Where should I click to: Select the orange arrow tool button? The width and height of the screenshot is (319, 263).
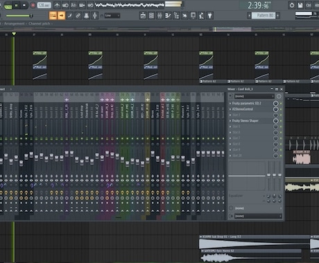pyautogui.click(x=61, y=15)
